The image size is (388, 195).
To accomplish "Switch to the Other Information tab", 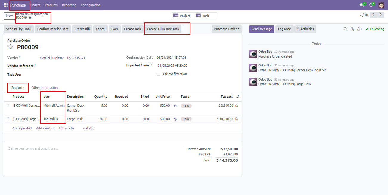I will pos(45,88).
